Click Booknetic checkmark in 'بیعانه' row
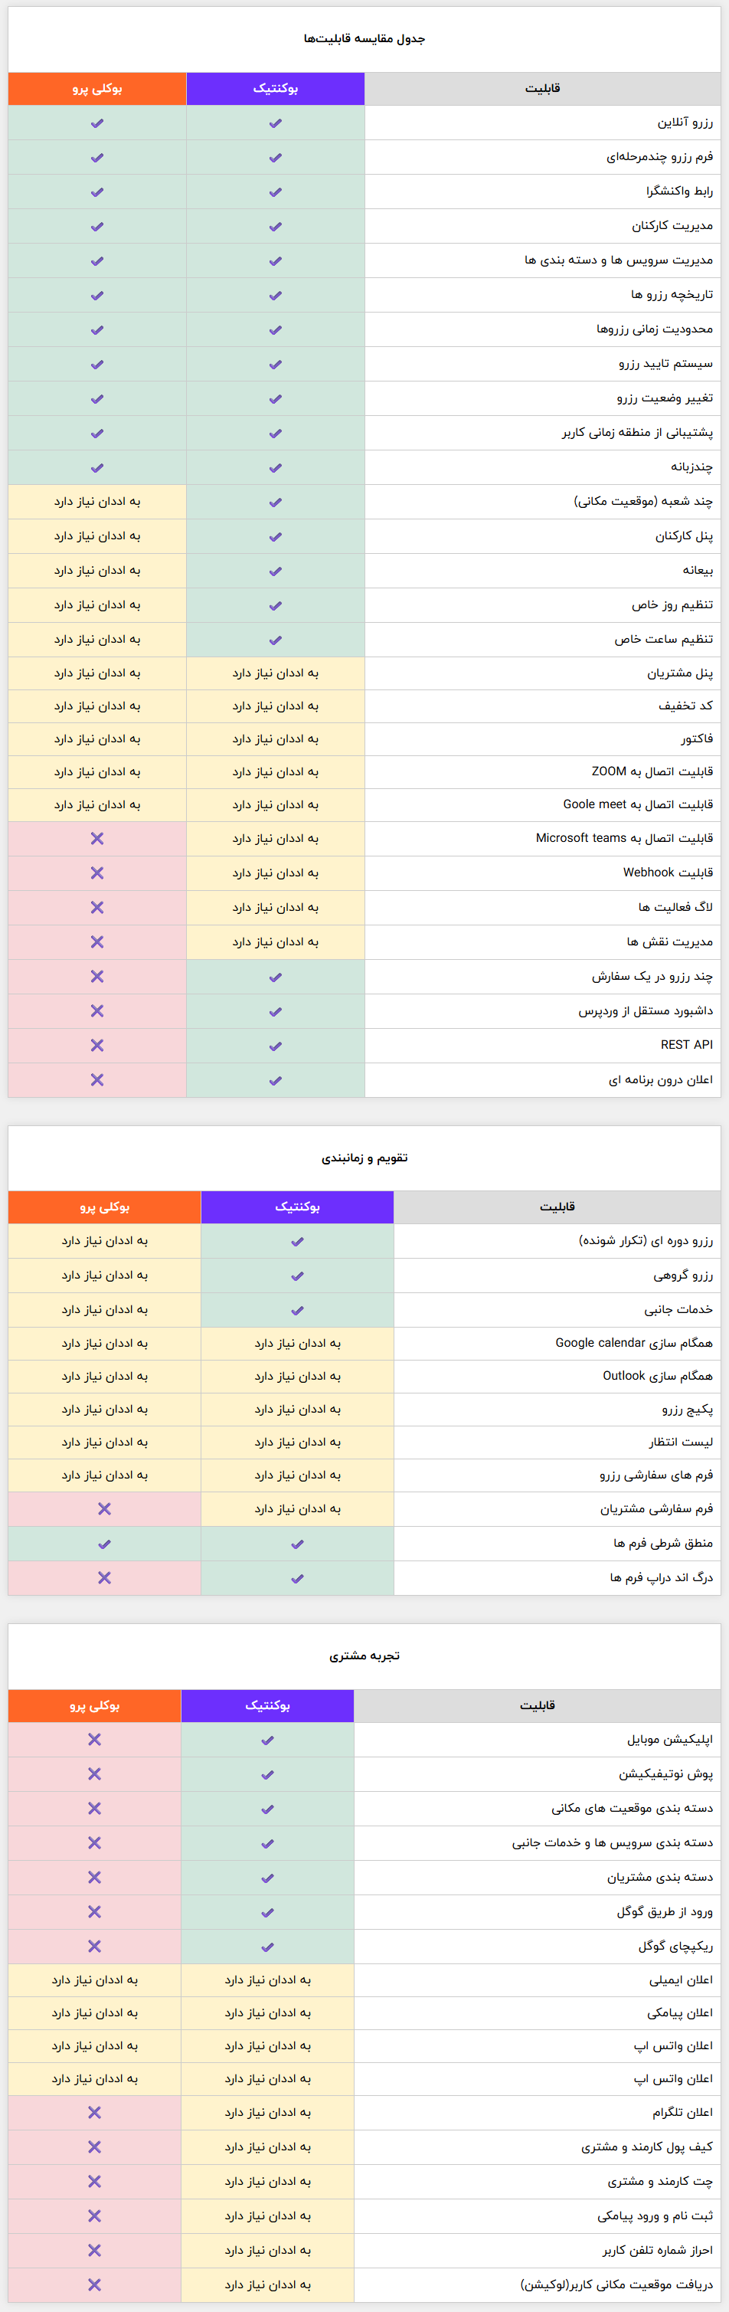This screenshot has height=2312, width=729. (x=275, y=571)
